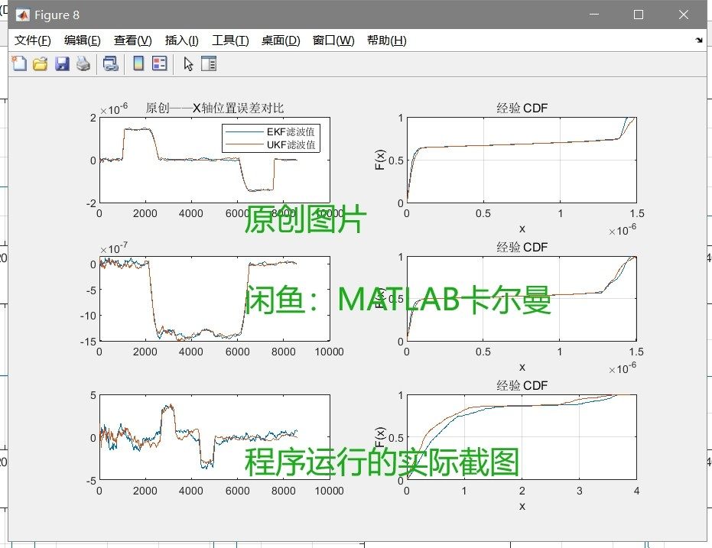Select the Edit Plot arrow tool

click(188, 63)
